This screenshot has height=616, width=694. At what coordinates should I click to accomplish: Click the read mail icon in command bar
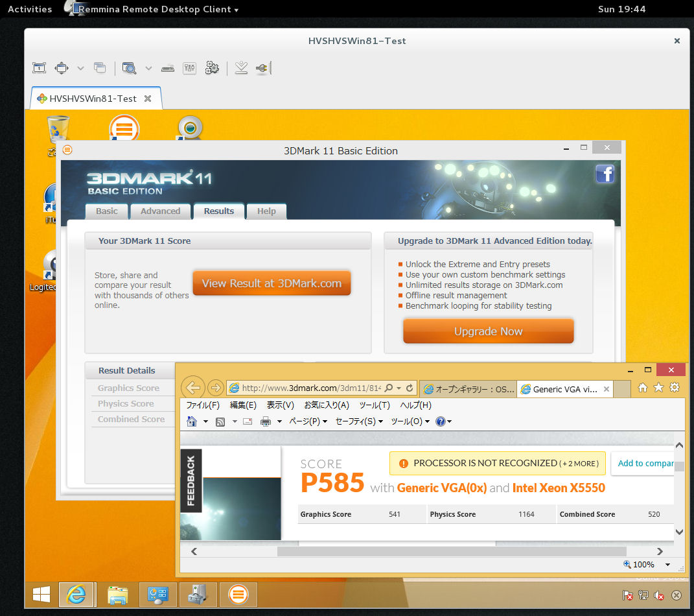click(248, 421)
